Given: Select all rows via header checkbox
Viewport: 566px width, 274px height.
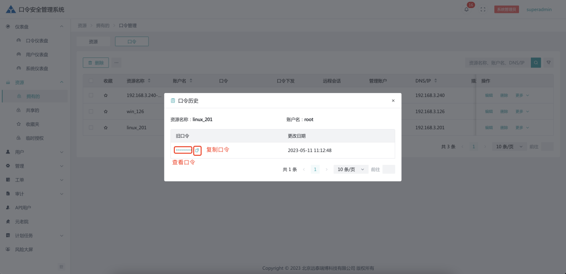Looking at the screenshot, I should coord(91,81).
